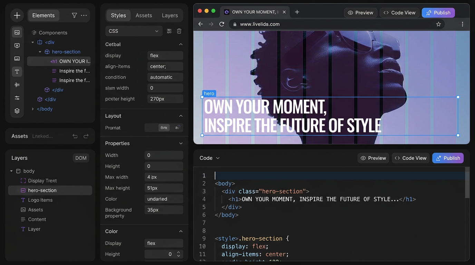
Task: Click the align-items field showing center;
Action: click(x=165, y=66)
